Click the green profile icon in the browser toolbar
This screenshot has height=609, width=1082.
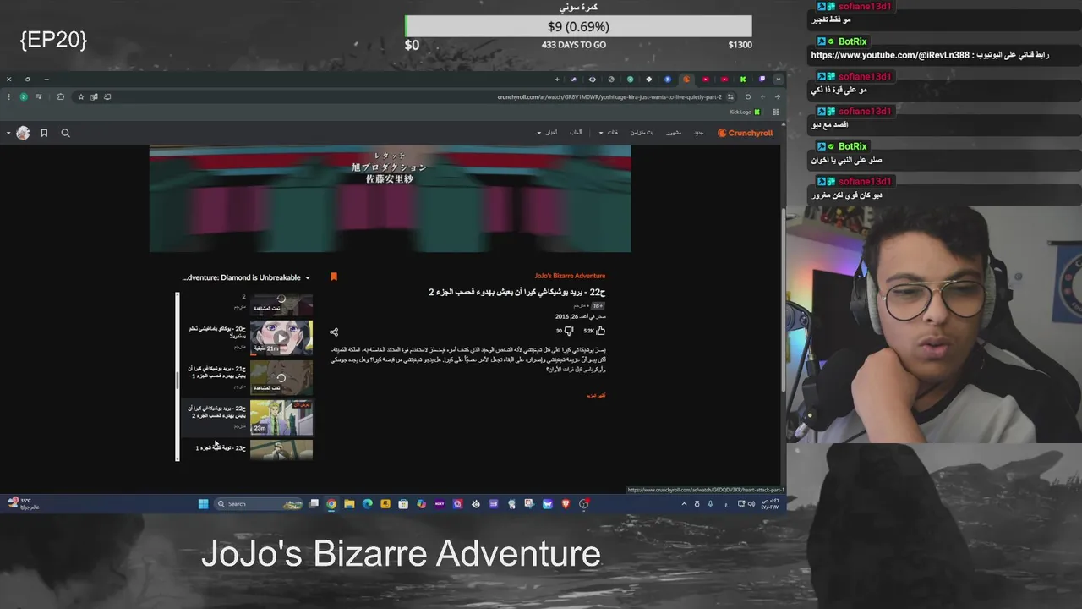point(23,96)
